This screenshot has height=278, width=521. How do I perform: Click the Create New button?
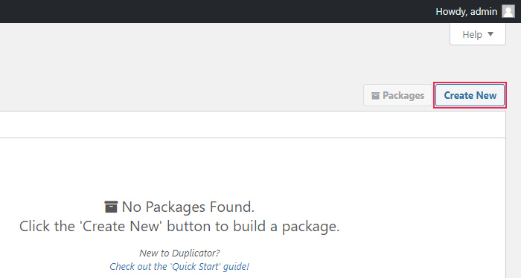coord(470,96)
